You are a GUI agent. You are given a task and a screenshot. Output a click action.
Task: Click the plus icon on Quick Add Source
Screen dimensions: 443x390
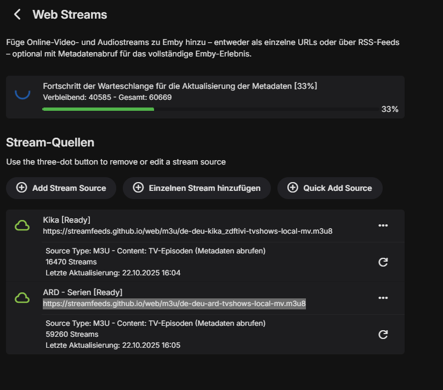pyautogui.click(x=293, y=188)
